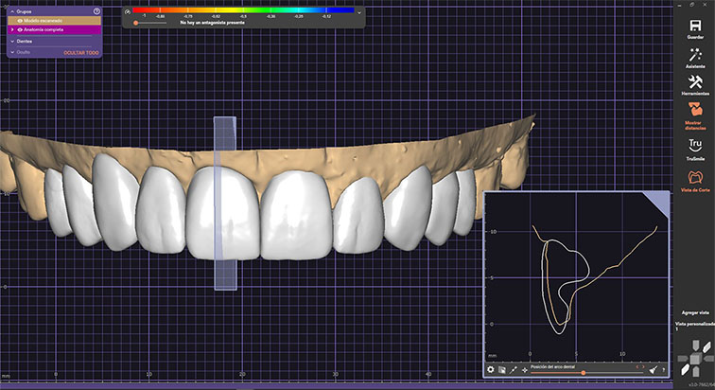Click OCULTAR TODO button

click(80, 52)
